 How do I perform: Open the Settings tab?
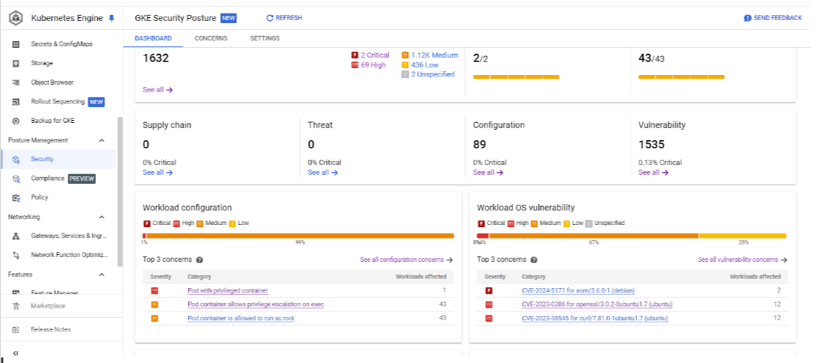(264, 38)
